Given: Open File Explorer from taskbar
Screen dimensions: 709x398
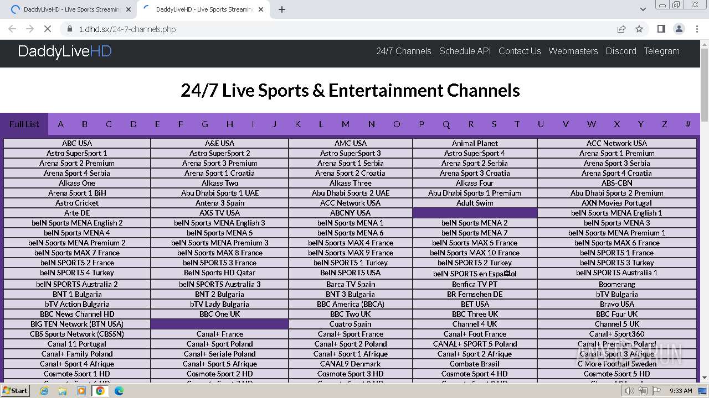Looking at the screenshot, I should [63, 391].
